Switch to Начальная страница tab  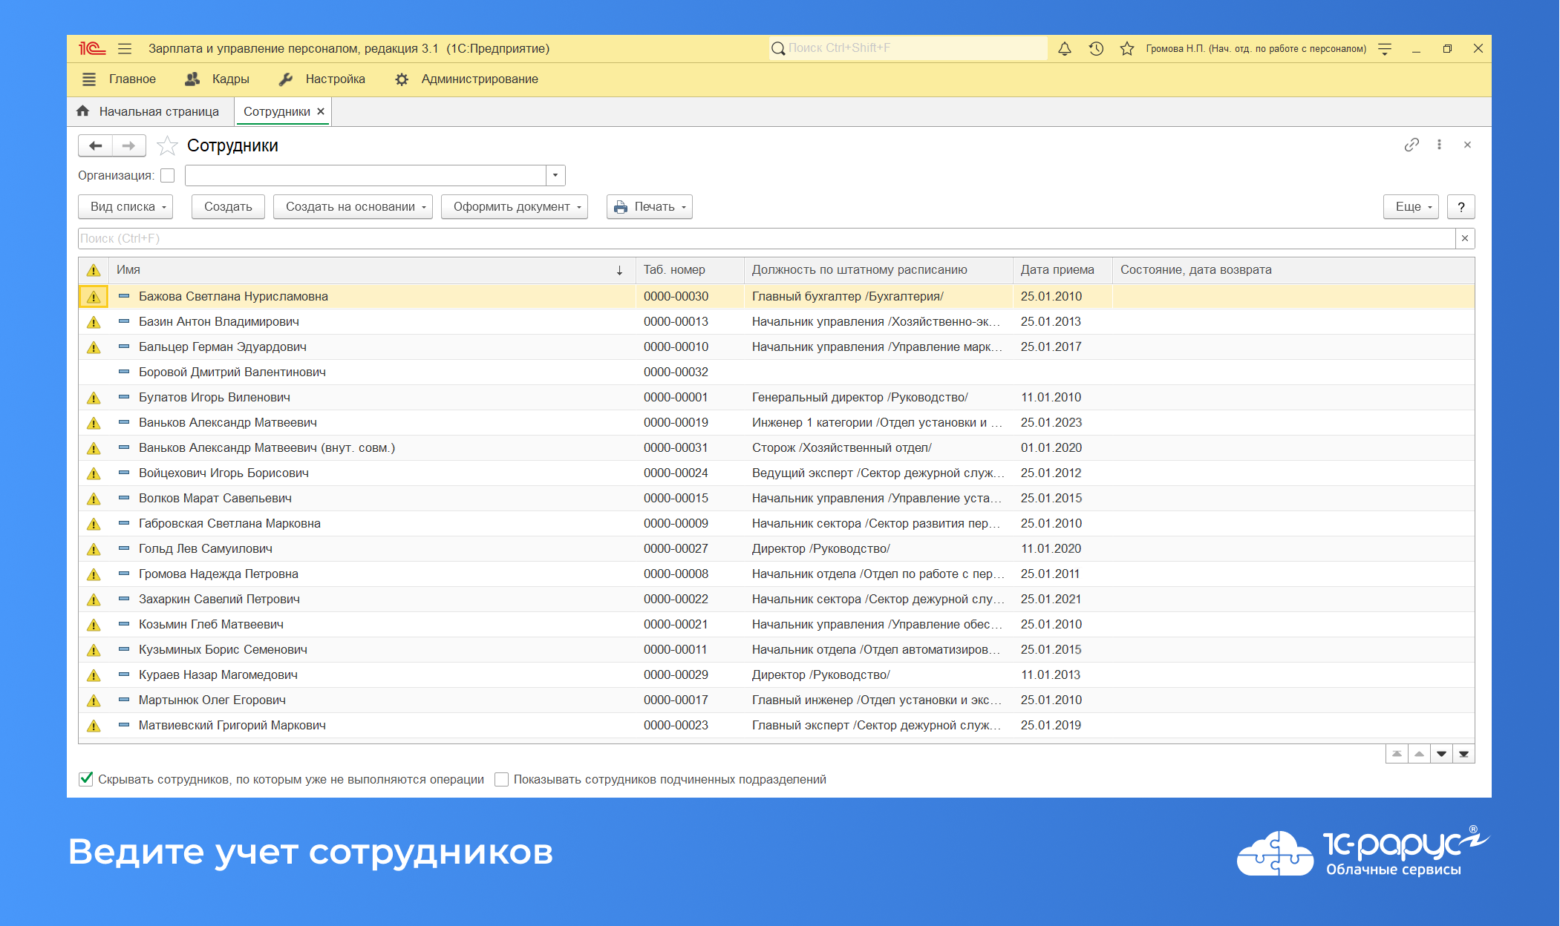(160, 111)
